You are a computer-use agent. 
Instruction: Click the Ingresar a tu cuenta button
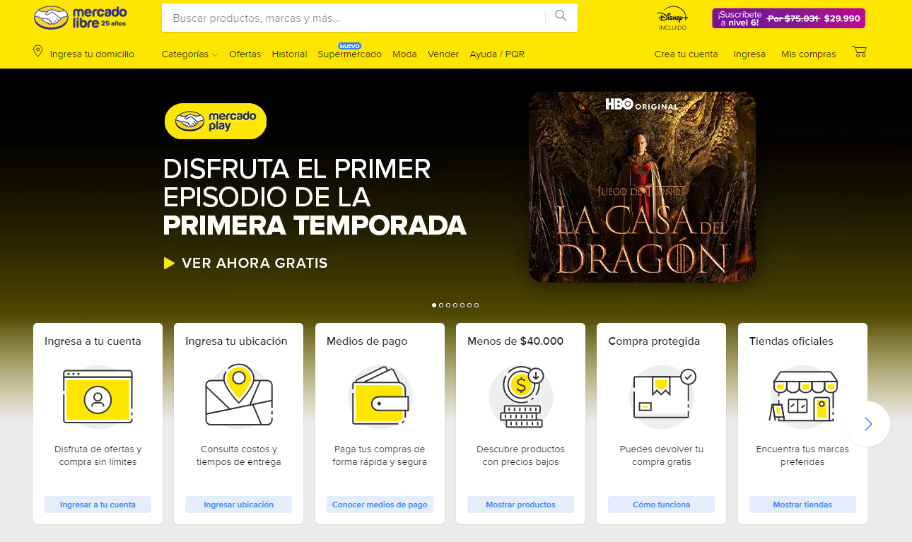point(98,505)
